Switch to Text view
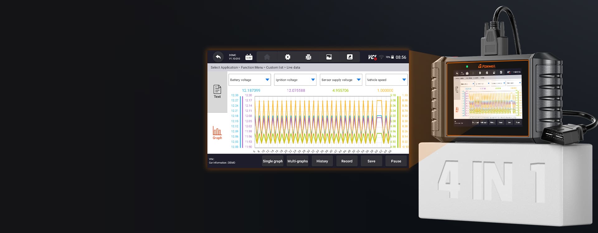This screenshot has width=598, height=233. [x=217, y=92]
